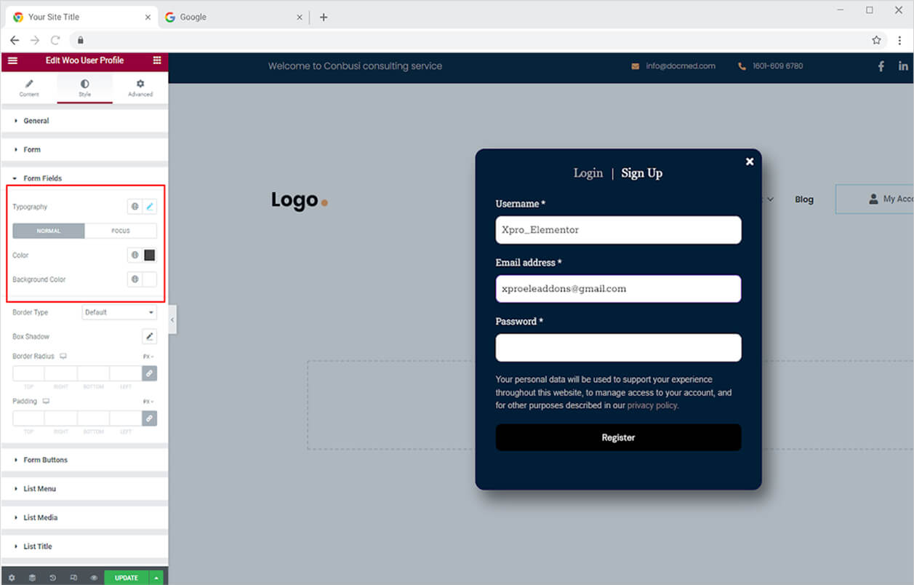Open the privacy policy link
914x585 pixels.
[x=652, y=405]
